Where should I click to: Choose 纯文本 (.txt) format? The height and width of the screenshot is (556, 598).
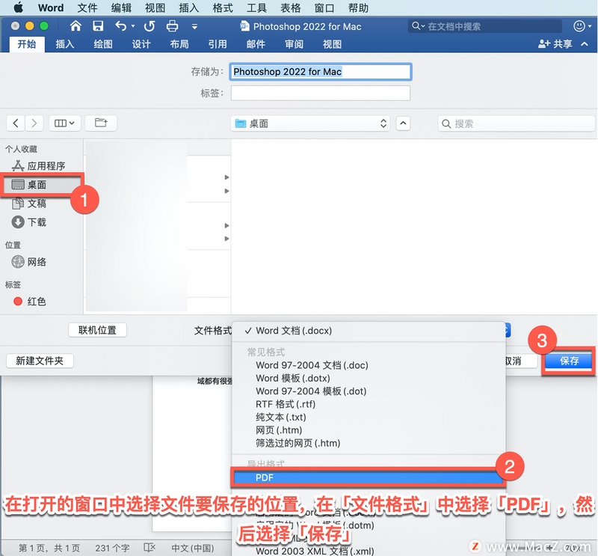368,417
